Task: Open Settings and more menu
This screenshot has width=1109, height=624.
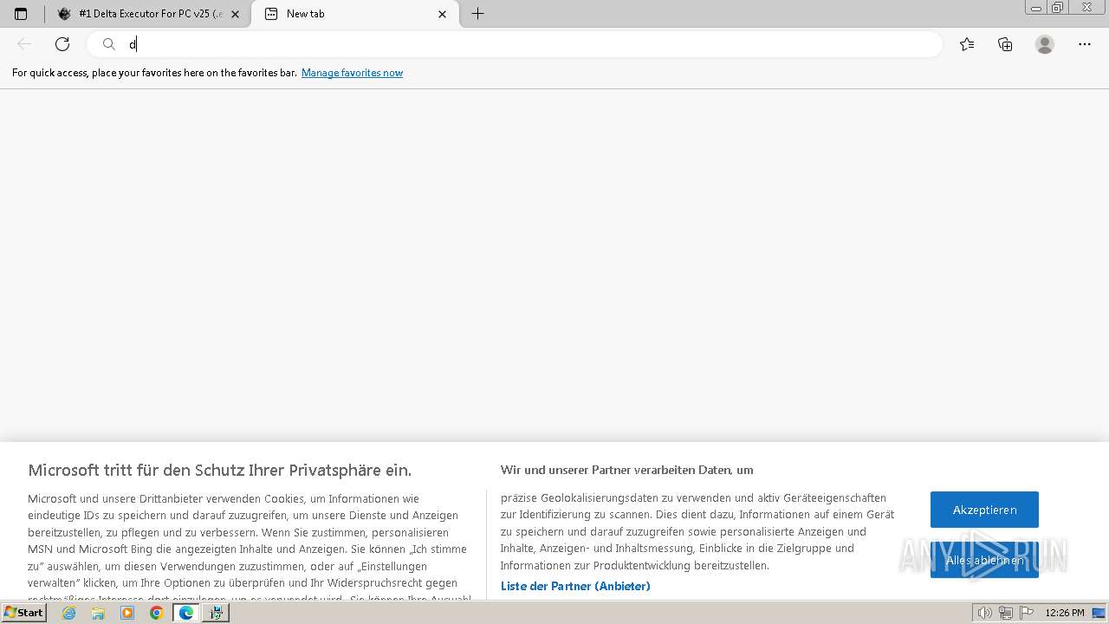Action: [1085, 44]
